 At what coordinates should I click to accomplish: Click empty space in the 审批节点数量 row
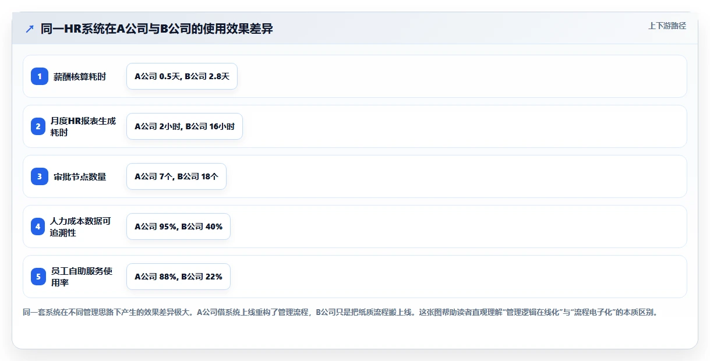pyautogui.click(x=454, y=176)
